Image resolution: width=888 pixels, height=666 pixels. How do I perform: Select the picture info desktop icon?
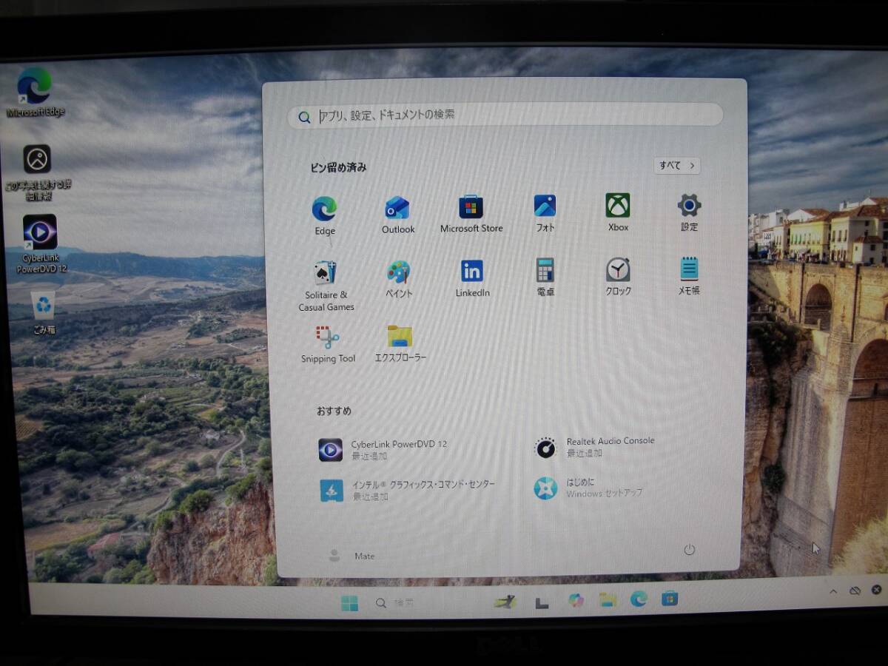37,172
